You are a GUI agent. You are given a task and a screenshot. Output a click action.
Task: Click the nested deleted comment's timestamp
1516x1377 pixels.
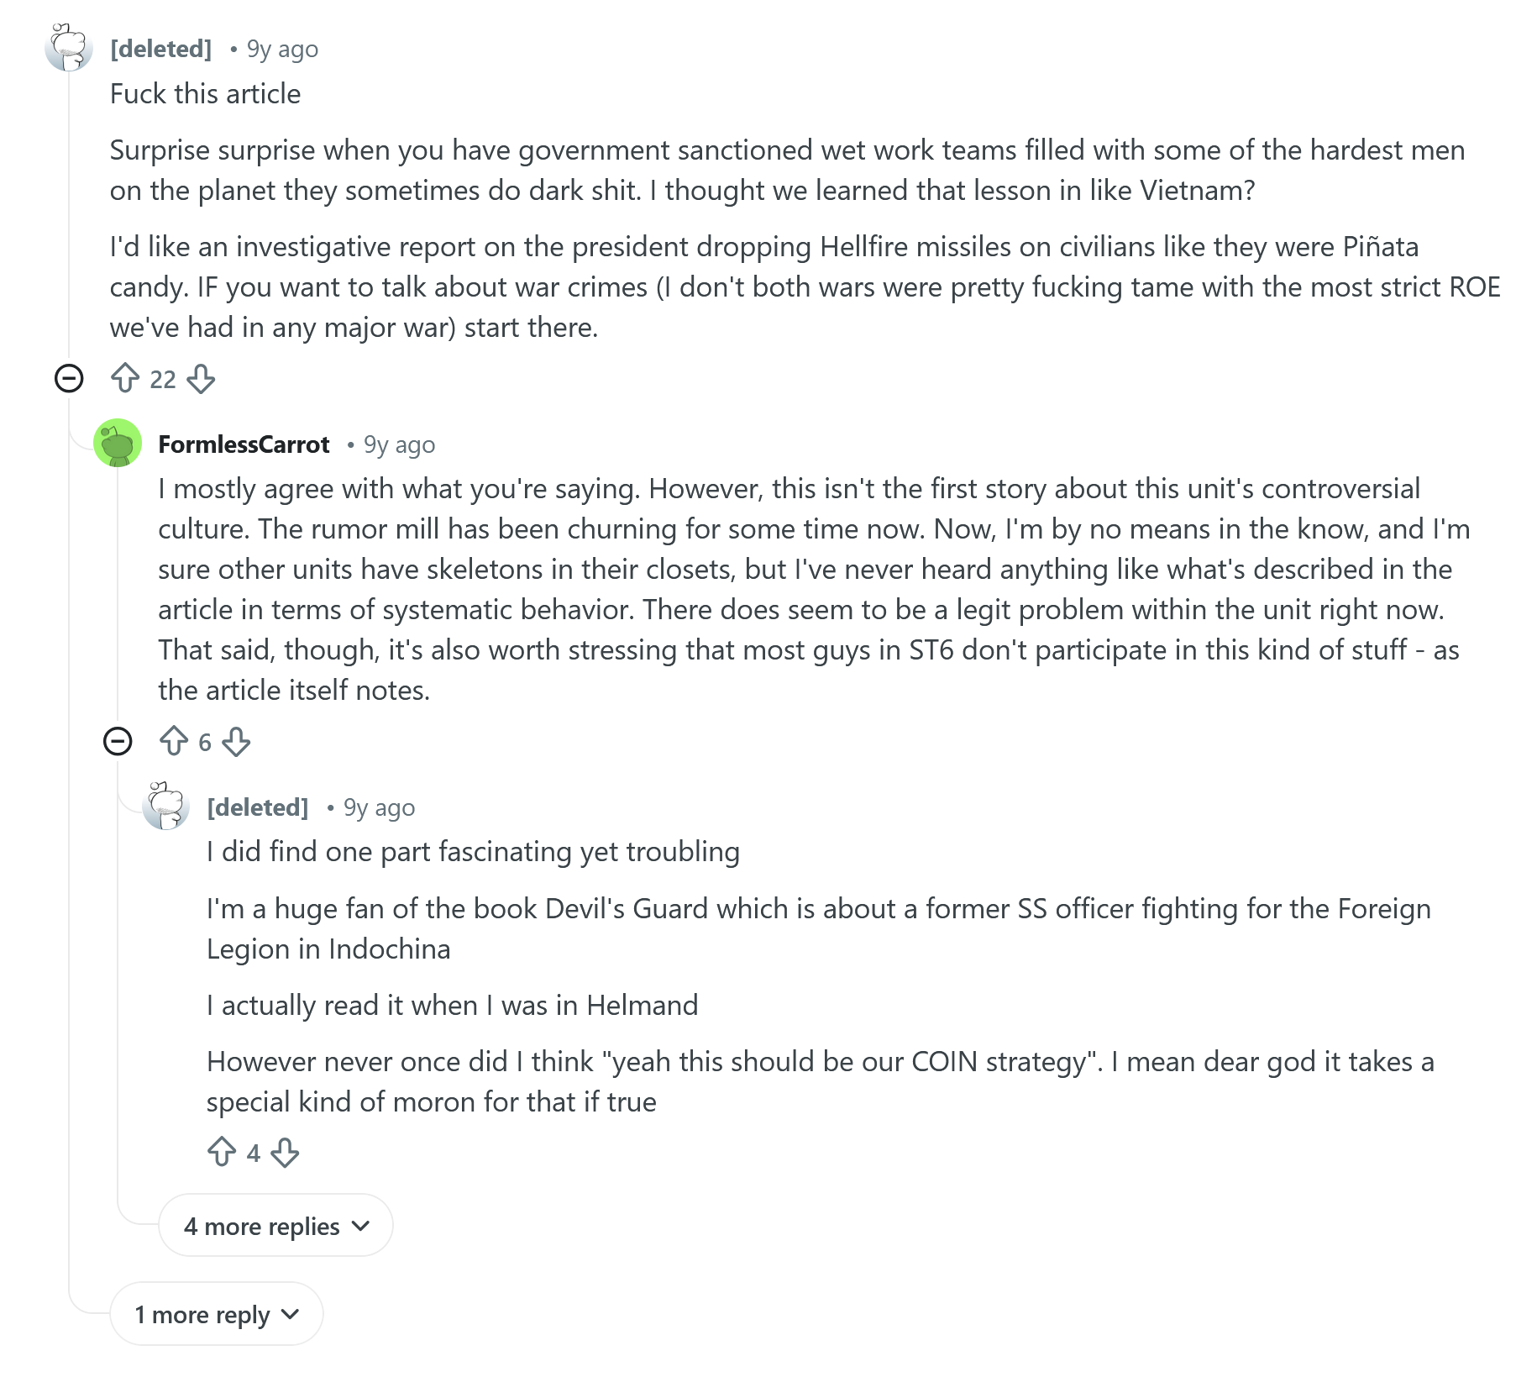pos(379,807)
